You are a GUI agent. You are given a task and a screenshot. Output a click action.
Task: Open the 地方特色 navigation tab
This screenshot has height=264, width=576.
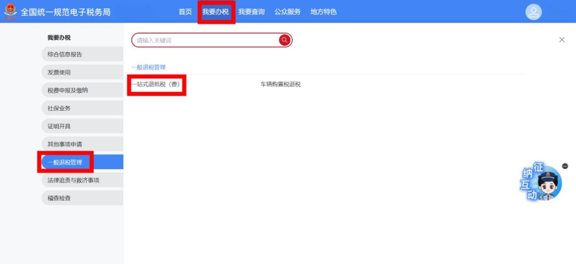pos(323,12)
